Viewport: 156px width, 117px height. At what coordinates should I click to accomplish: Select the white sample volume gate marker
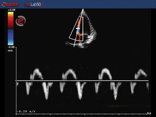(x=78, y=28)
